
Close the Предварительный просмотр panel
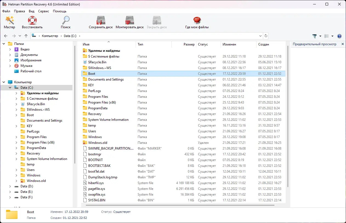pos(343,44)
